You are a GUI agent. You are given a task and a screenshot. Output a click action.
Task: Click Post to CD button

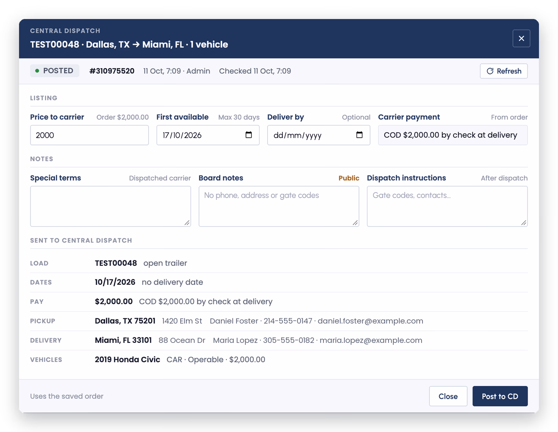pos(500,396)
